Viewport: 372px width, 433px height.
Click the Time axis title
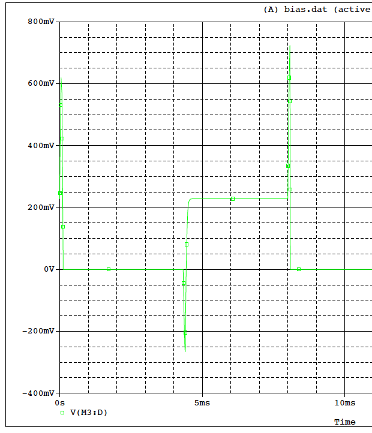344,422
